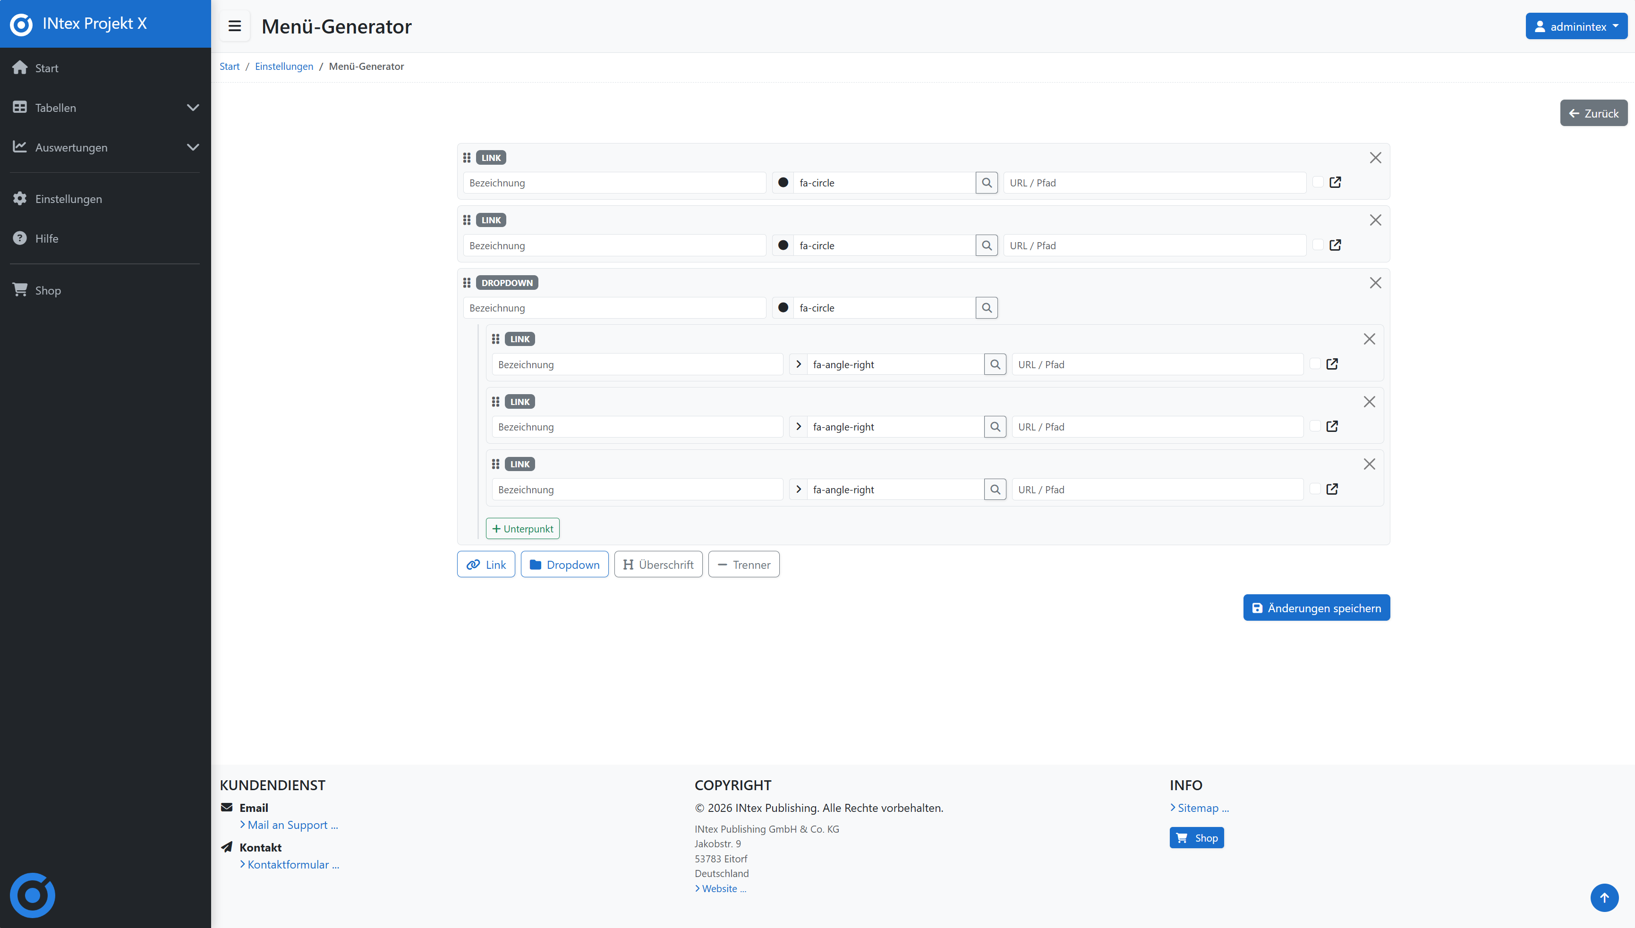
Task: Click the scroll-to-top arrow button
Action: [1604, 897]
